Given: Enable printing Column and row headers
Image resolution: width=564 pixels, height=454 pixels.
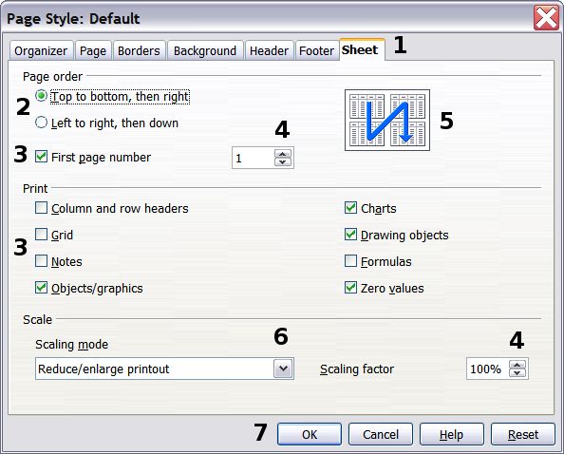Looking at the screenshot, I should 42,208.
